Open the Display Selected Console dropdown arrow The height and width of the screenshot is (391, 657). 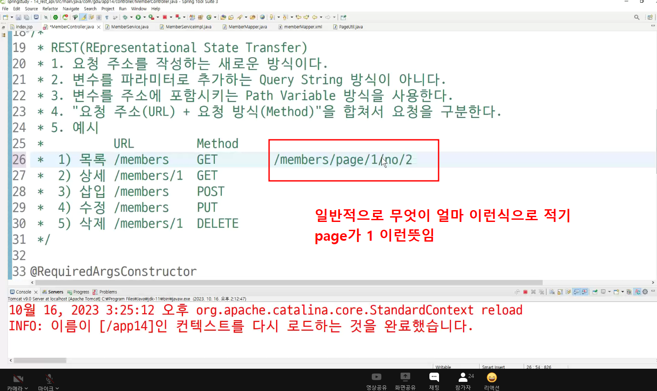[x=609, y=292]
